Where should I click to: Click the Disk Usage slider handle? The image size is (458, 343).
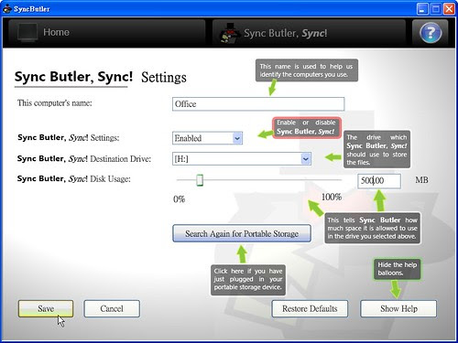click(x=200, y=180)
